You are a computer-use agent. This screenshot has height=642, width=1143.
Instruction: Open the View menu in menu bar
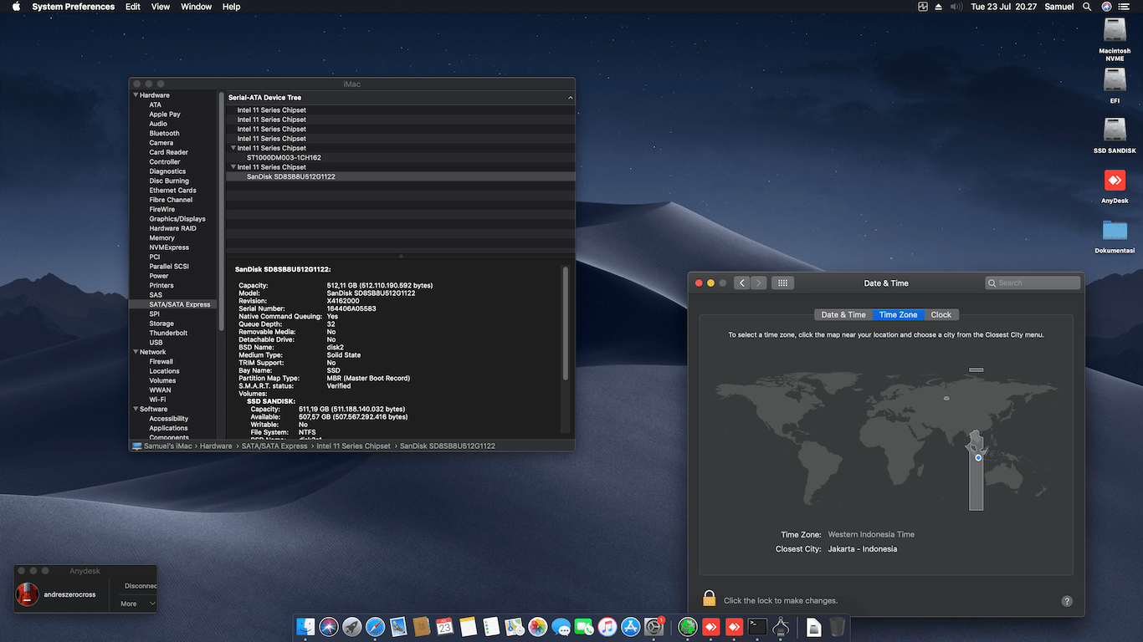160,7
